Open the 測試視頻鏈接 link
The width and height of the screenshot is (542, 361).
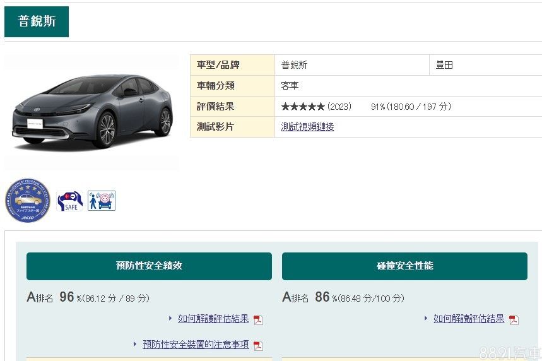(307, 127)
